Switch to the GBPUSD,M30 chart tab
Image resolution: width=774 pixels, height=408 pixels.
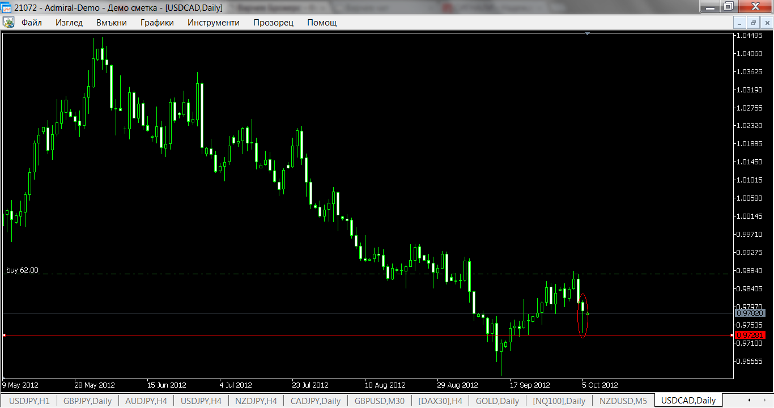coord(379,401)
